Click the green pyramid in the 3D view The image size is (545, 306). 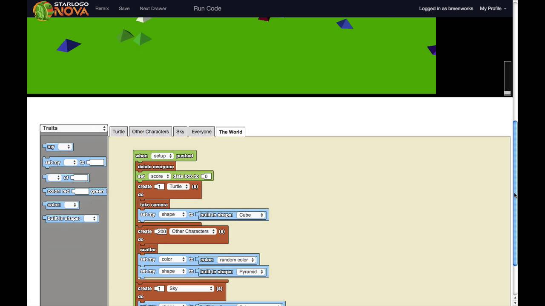pyautogui.click(x=142, y=39)
